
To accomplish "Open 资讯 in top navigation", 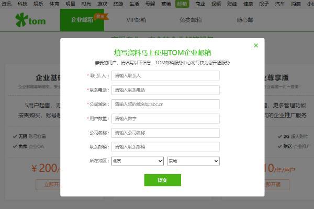I will [7, 4].
